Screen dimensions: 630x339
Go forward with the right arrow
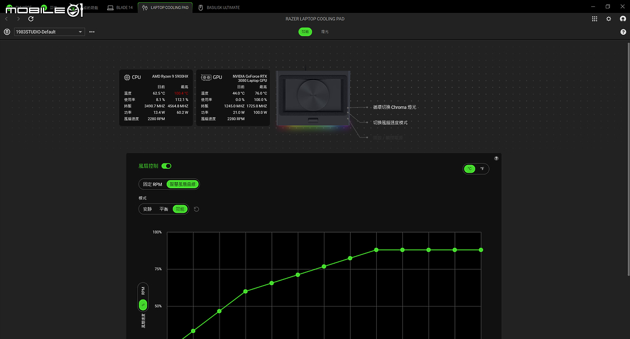tap(19, 19)
